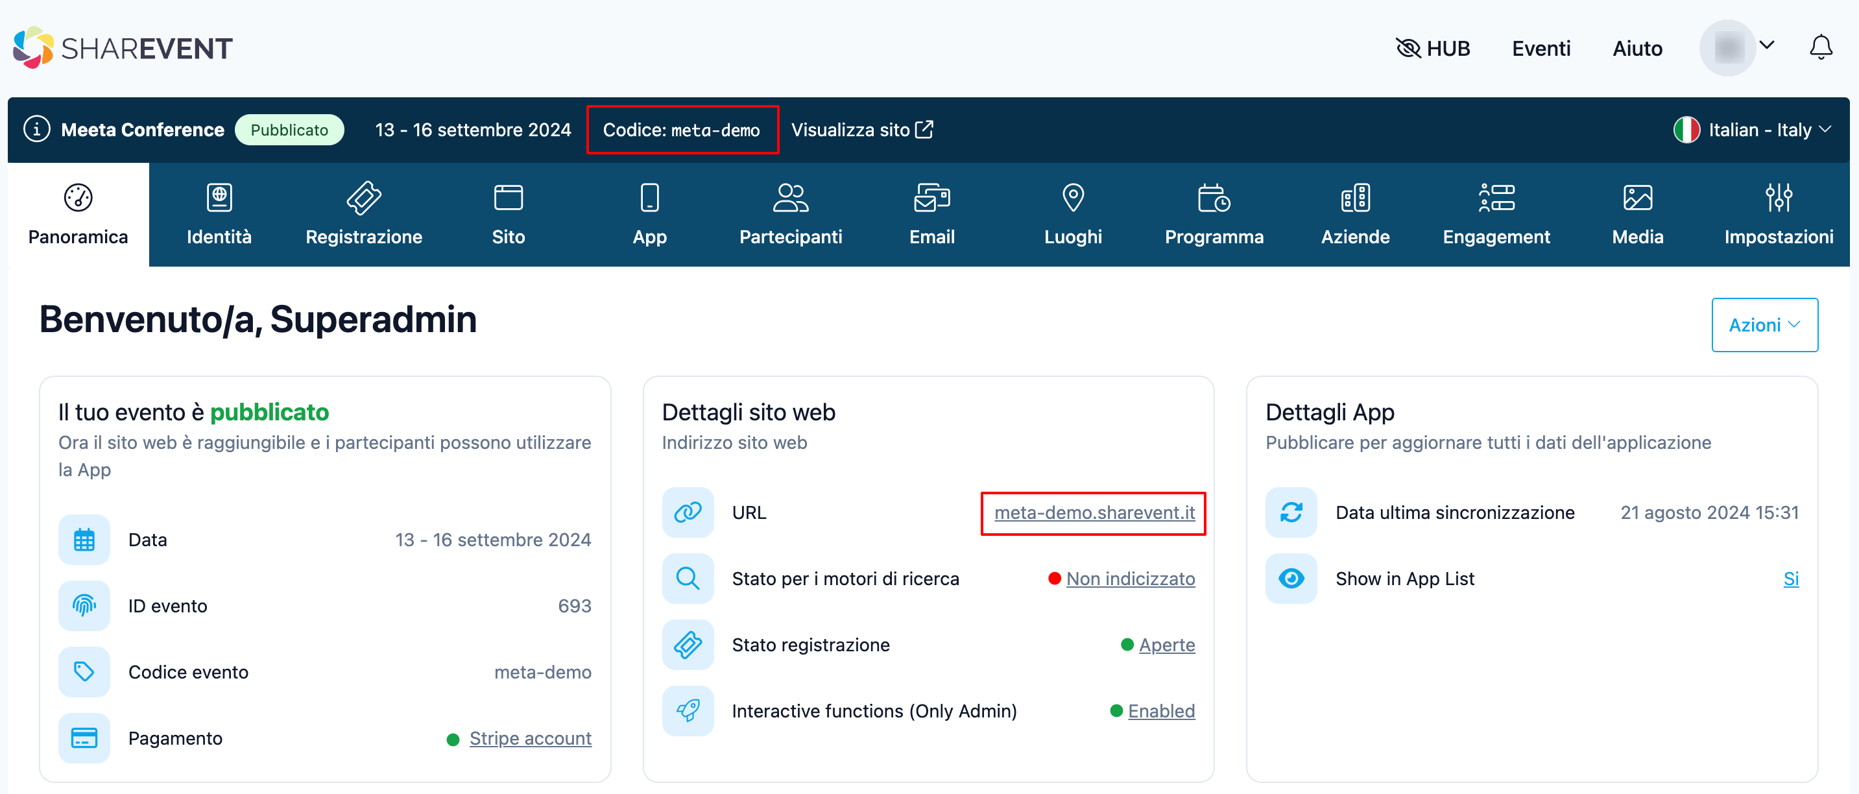Click the Engagement list icon
Image resolution: width=1859 pixels, height=794 pixels.
coord(1496,198)
